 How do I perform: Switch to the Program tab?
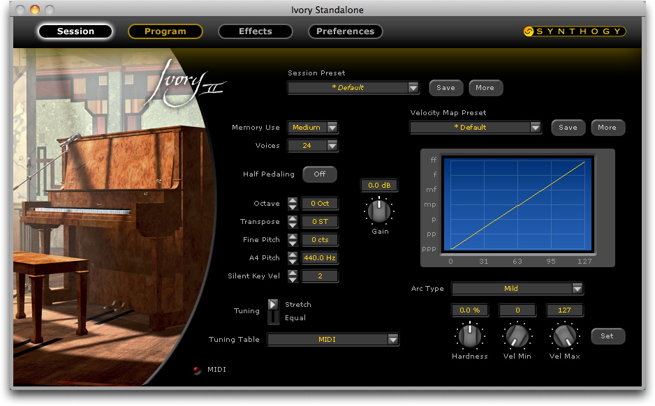(x=165, y=31)
